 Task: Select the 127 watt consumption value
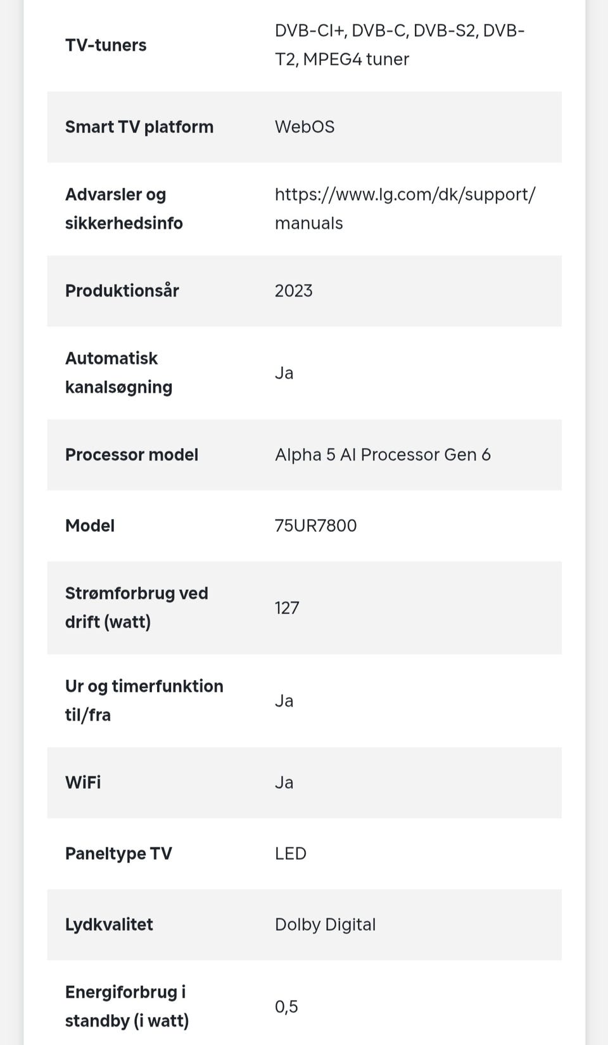[287, 608]
